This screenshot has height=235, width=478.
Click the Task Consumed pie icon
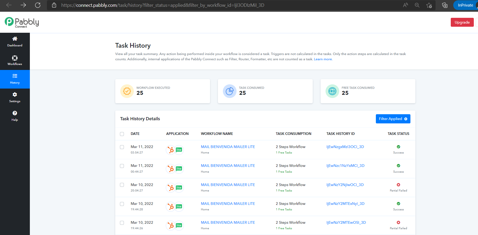point(230,91)
